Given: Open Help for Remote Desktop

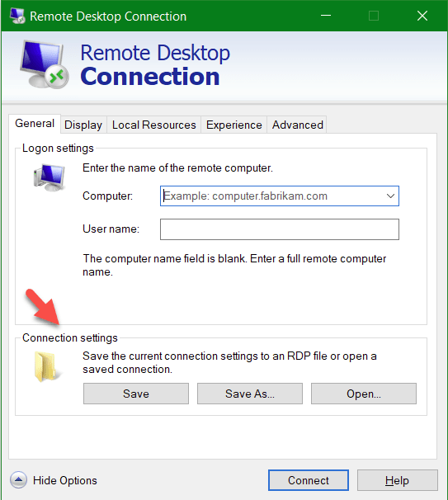Looking at the screenshot, I should [397, 480].
